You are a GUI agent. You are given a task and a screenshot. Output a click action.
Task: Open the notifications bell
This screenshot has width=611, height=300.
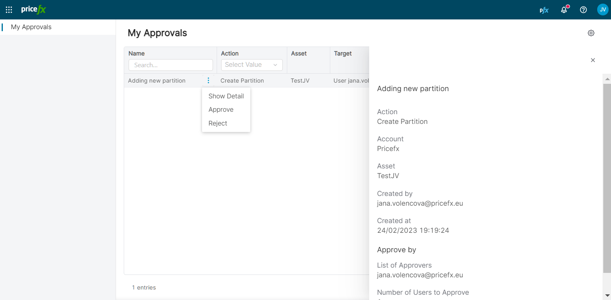[x=564, y=10]
